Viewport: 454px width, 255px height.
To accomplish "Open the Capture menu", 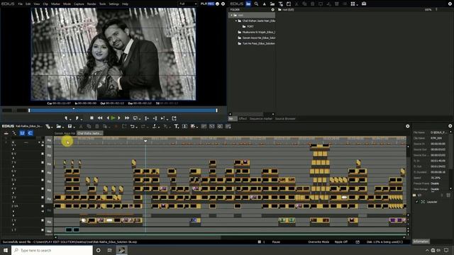I will [79, 4].
